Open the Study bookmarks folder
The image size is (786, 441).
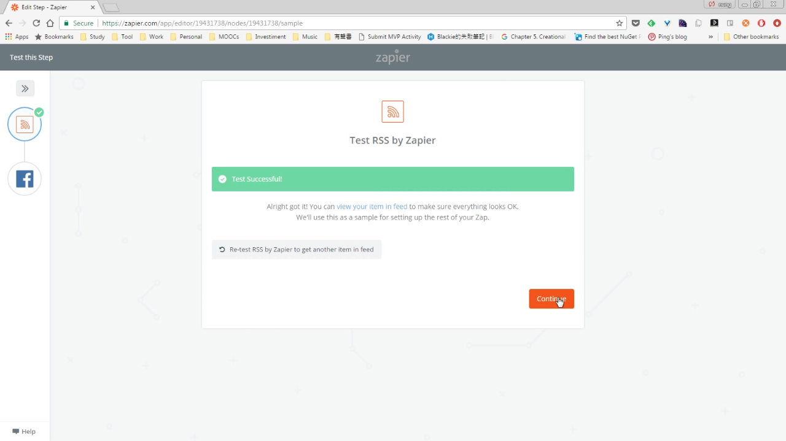click(93, 37)
